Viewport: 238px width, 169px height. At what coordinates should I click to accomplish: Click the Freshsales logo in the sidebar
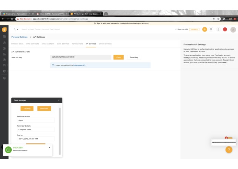pos(4,29)
